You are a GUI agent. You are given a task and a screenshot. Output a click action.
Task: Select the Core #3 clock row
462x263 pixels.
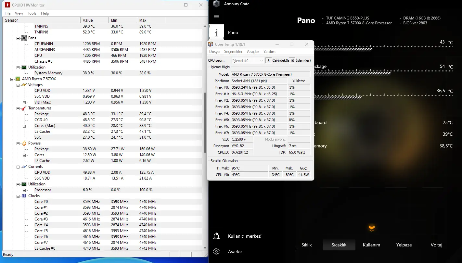tap(102, 219)
